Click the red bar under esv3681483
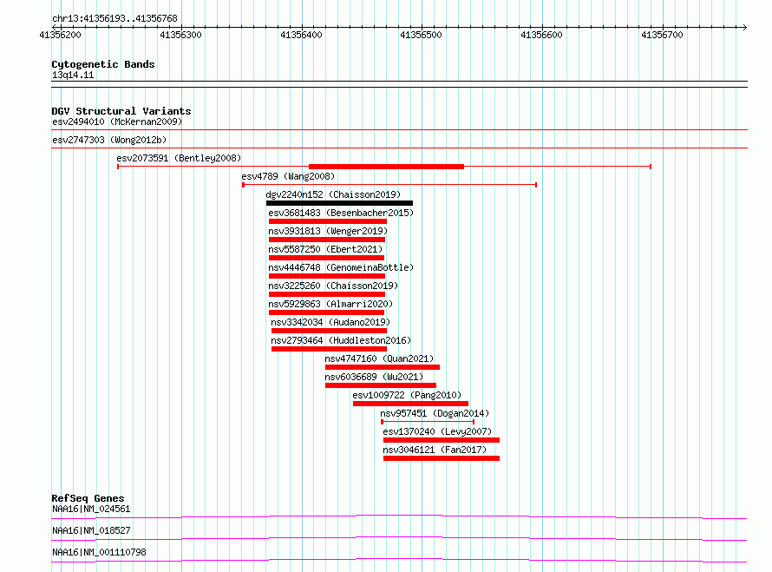This screenshot has width=772, height=572. click(x=328, y=221)
